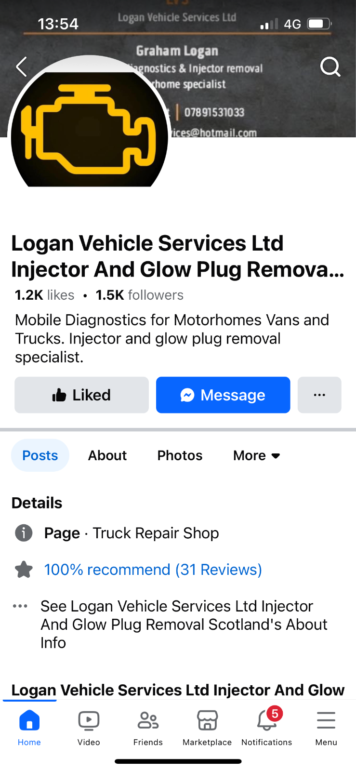Open the Friends icon in bottom bar
The image size is (356, 771).
click(x=148, y=720)
